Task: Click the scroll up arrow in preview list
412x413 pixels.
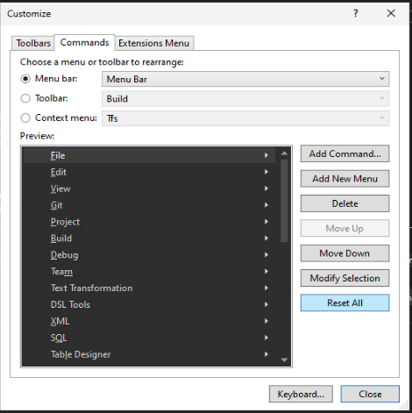Action: (284, 153)
